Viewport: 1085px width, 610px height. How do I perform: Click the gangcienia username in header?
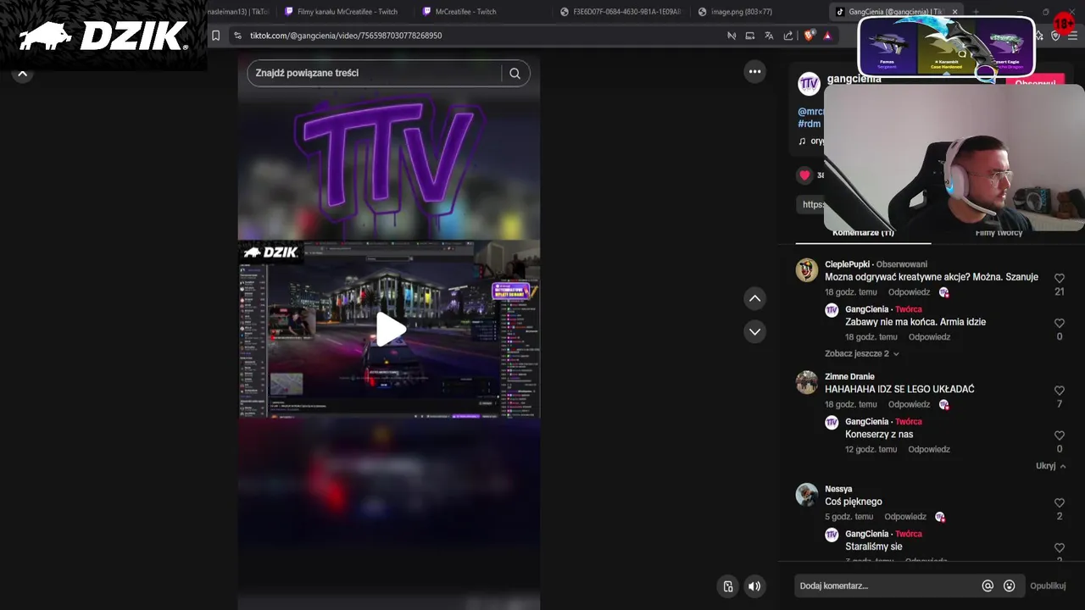854,79
